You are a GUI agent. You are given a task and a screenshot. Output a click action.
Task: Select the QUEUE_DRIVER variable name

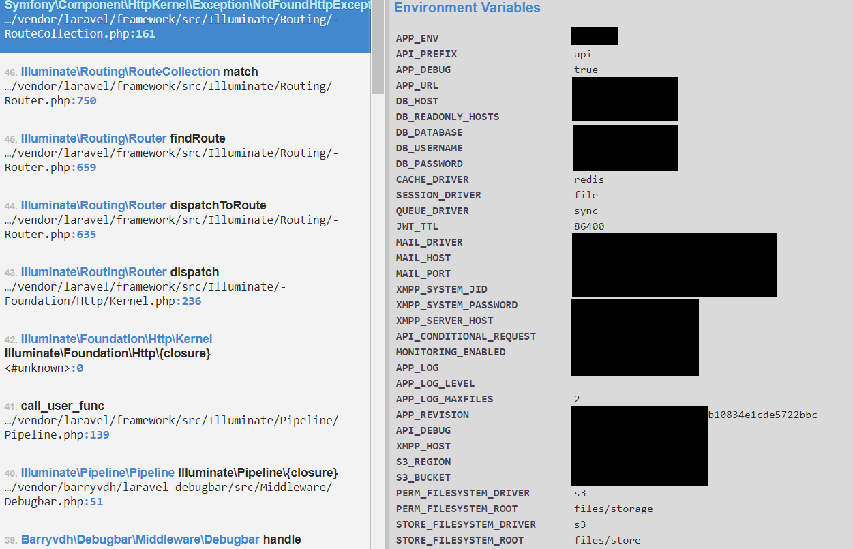click(432, 211)
